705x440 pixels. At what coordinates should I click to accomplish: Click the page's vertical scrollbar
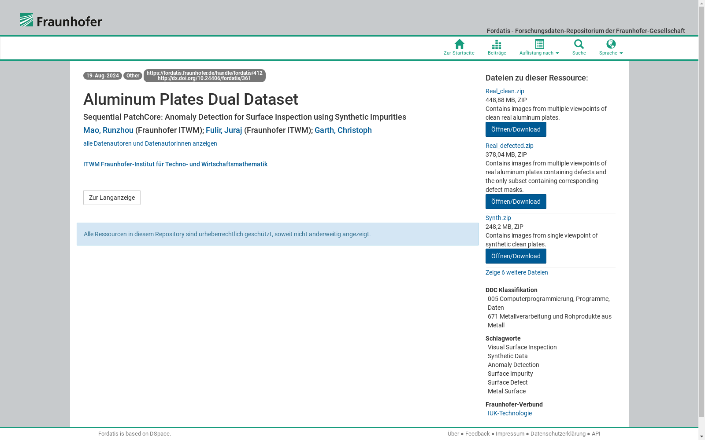coord(701,211)
